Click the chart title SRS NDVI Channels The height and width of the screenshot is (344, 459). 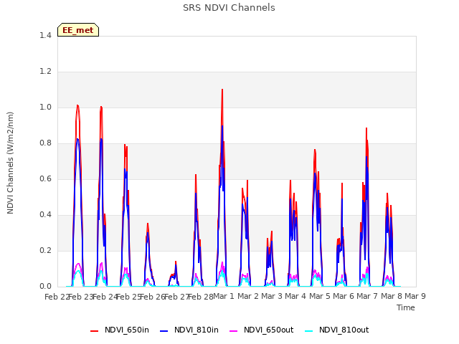coord(229,8)
